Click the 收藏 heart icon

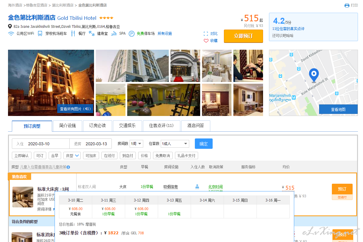click(206, 41)
